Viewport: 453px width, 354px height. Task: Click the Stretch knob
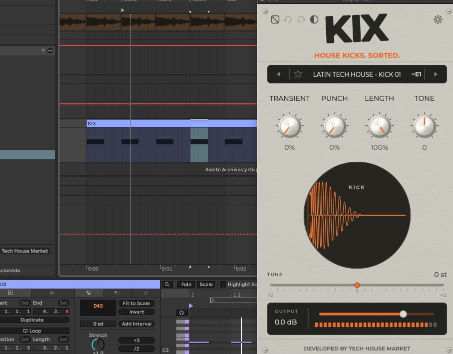click(98, 345)
